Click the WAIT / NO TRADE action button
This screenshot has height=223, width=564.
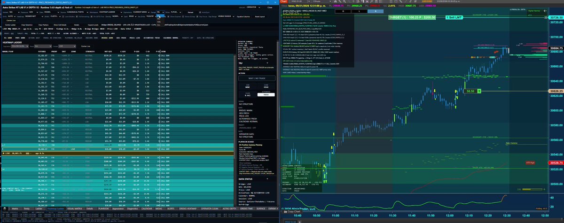tap(257, 78)
